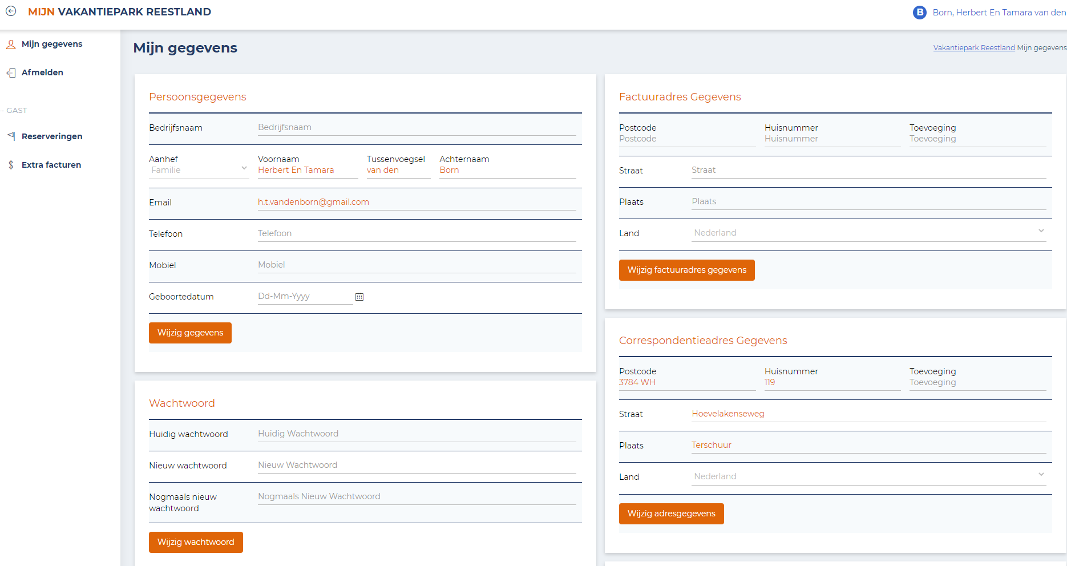The height and width of the screenshot is (566, 1067).
Task: Open Extra facturen in the sidebar
Action: click(x=51, y=165)
